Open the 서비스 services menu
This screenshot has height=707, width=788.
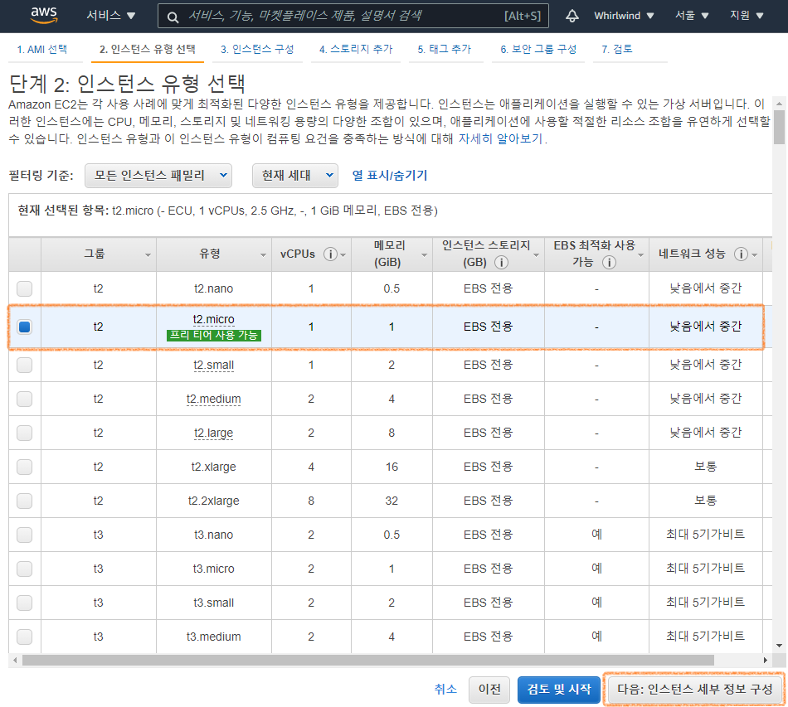(110, 16)
